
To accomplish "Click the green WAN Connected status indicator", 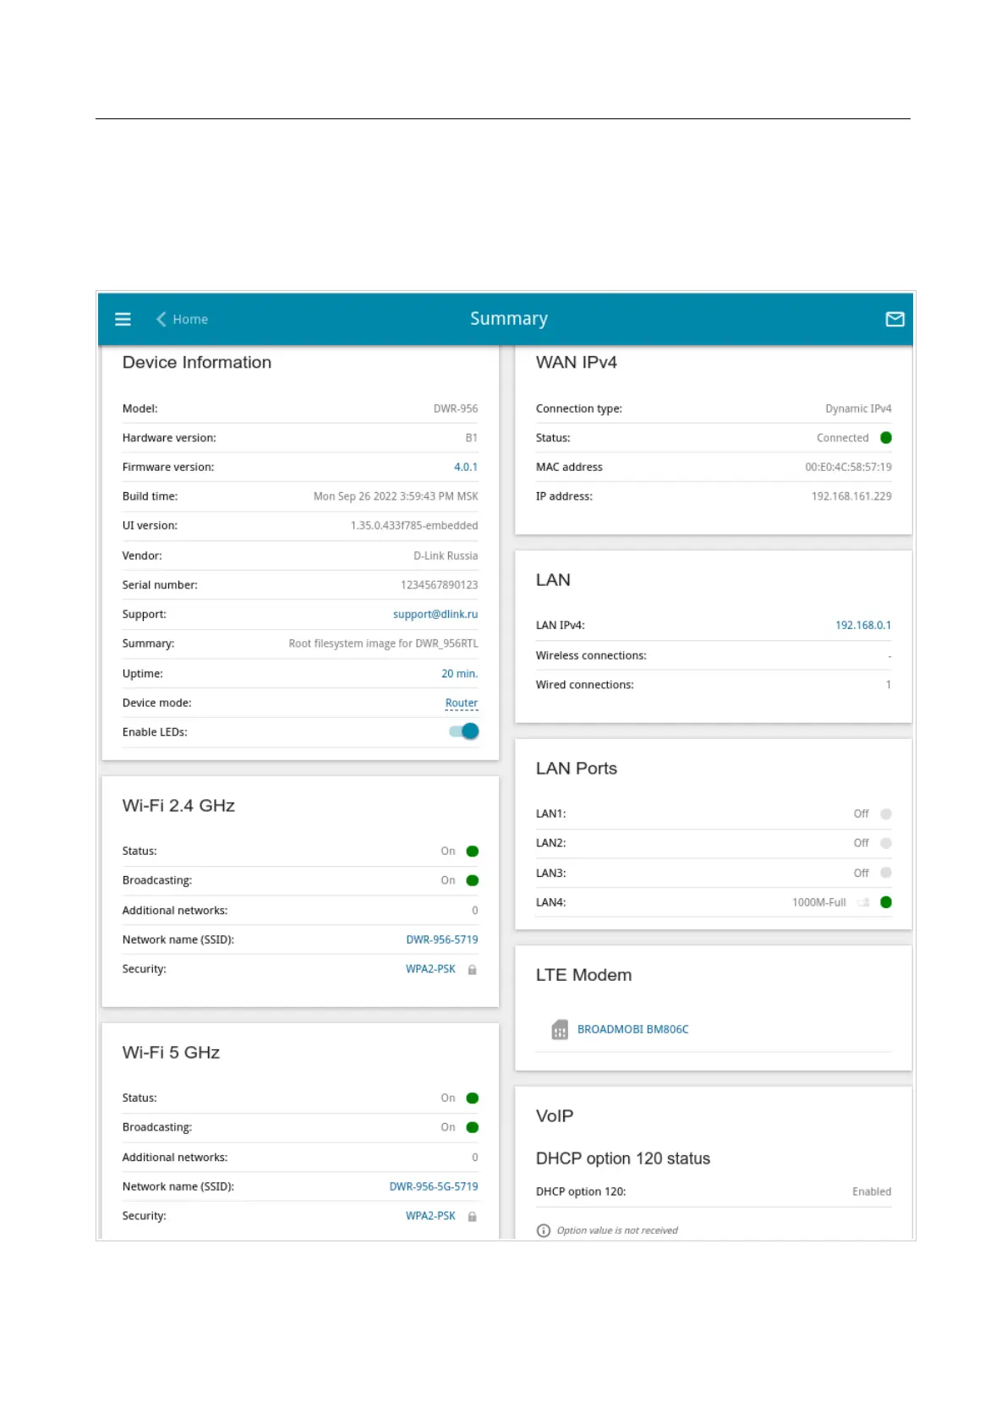I will [x=886, y=438].
